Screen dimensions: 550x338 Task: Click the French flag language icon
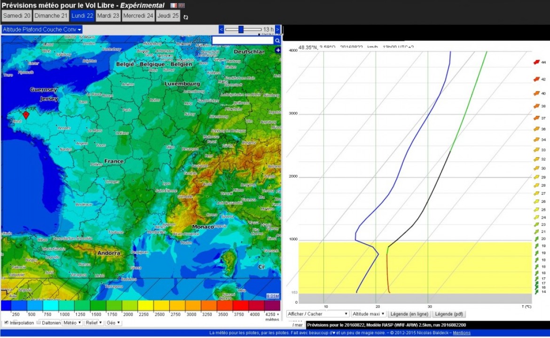[173, 6]
